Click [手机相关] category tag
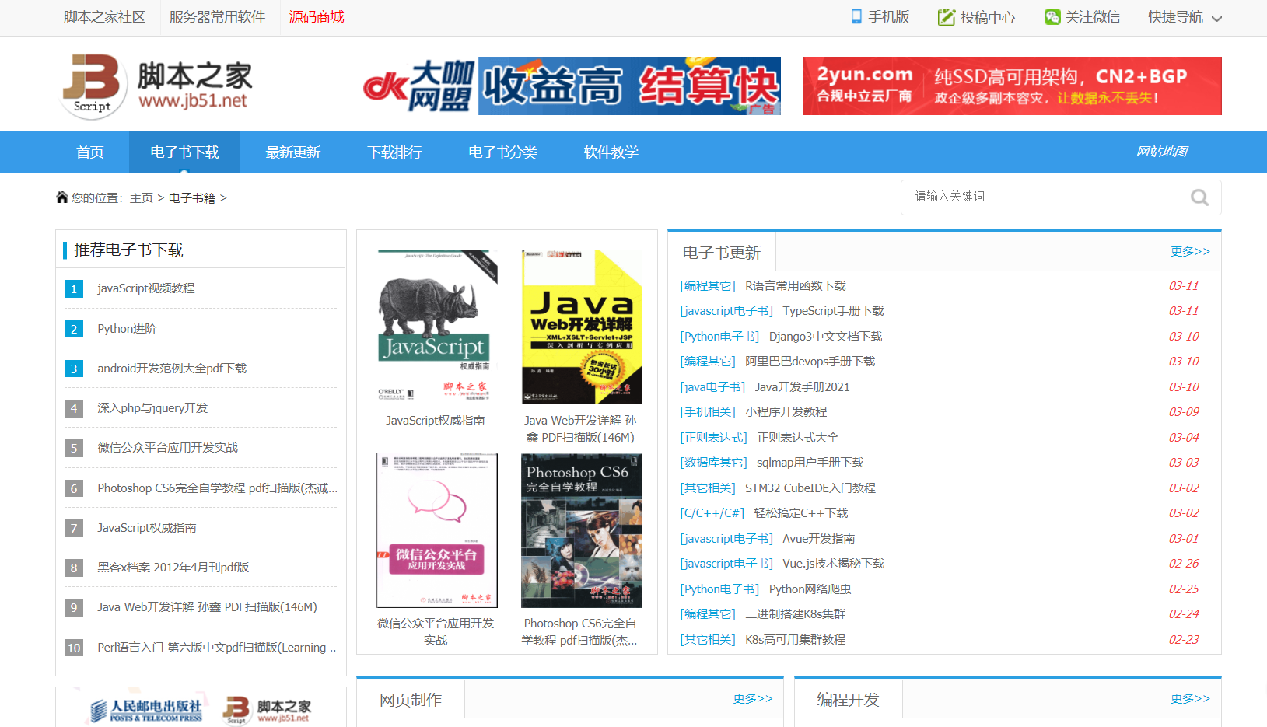The image size is (1267, 727). point(708,412)
